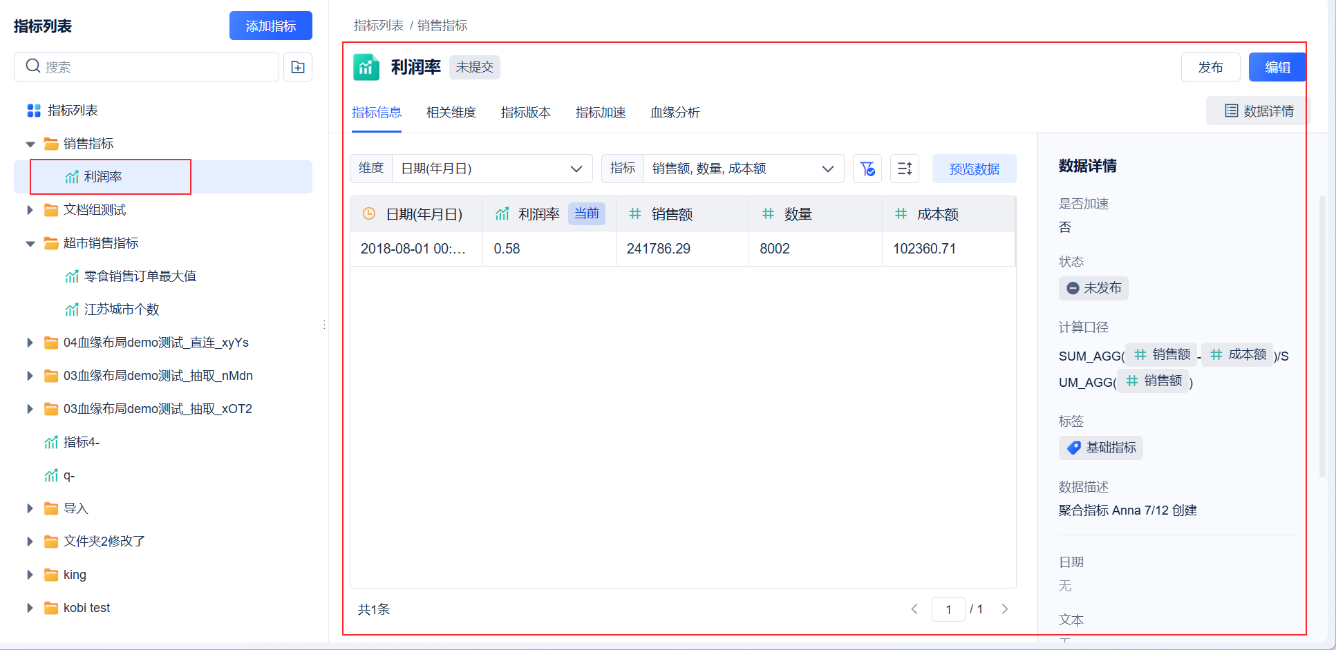1336x650 pixels.
Task: Select 利润率 in the metric tree
Action: click(163, 177)
